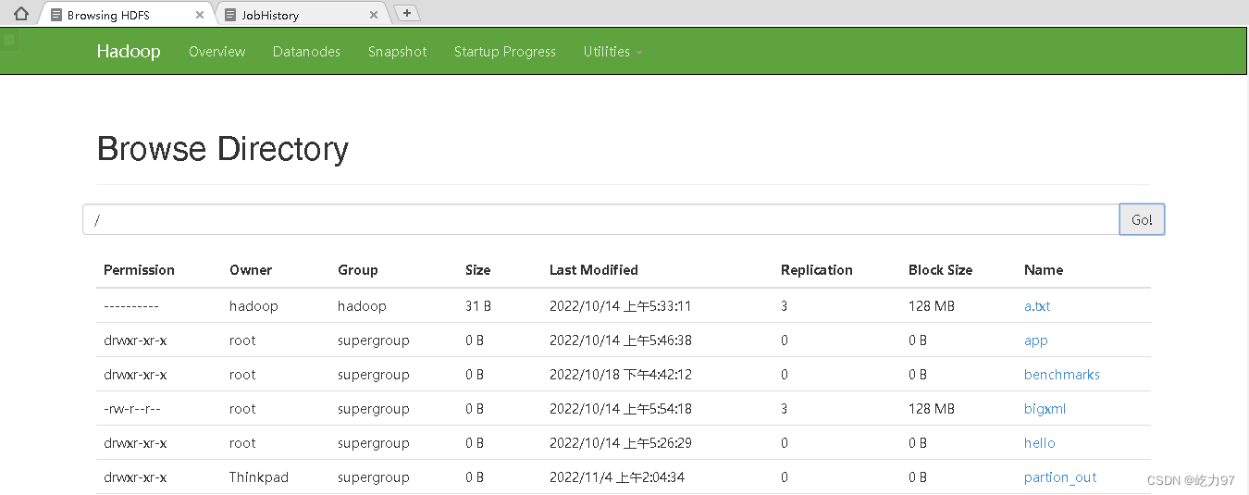
Task: Click the Group column header
Action: [x=358, y=270]
